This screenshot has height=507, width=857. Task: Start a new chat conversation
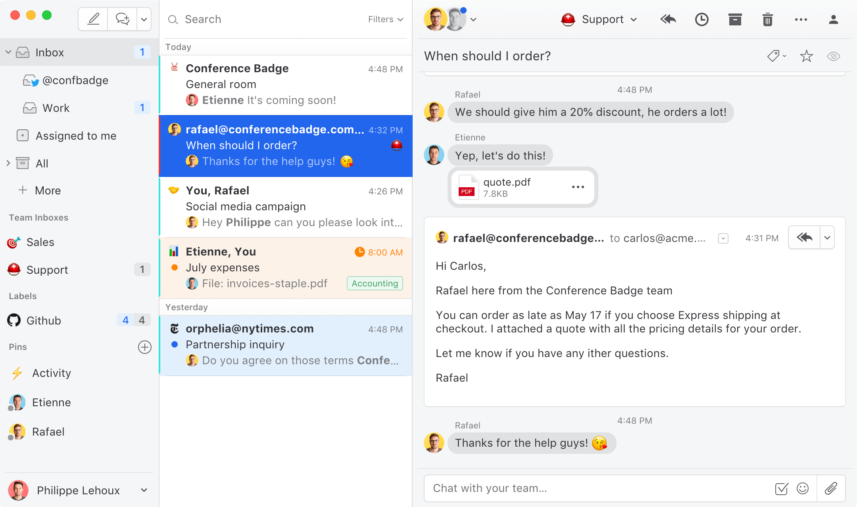(122, 19)
